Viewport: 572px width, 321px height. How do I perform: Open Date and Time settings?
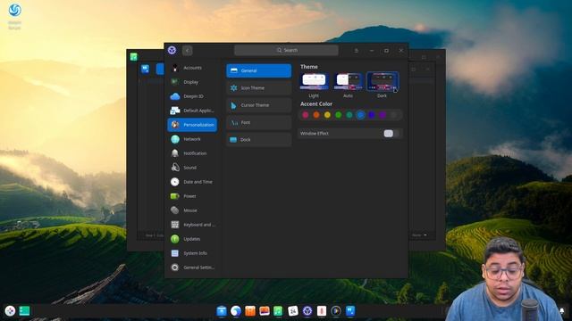pyautogui.click(x=192, y=182)
